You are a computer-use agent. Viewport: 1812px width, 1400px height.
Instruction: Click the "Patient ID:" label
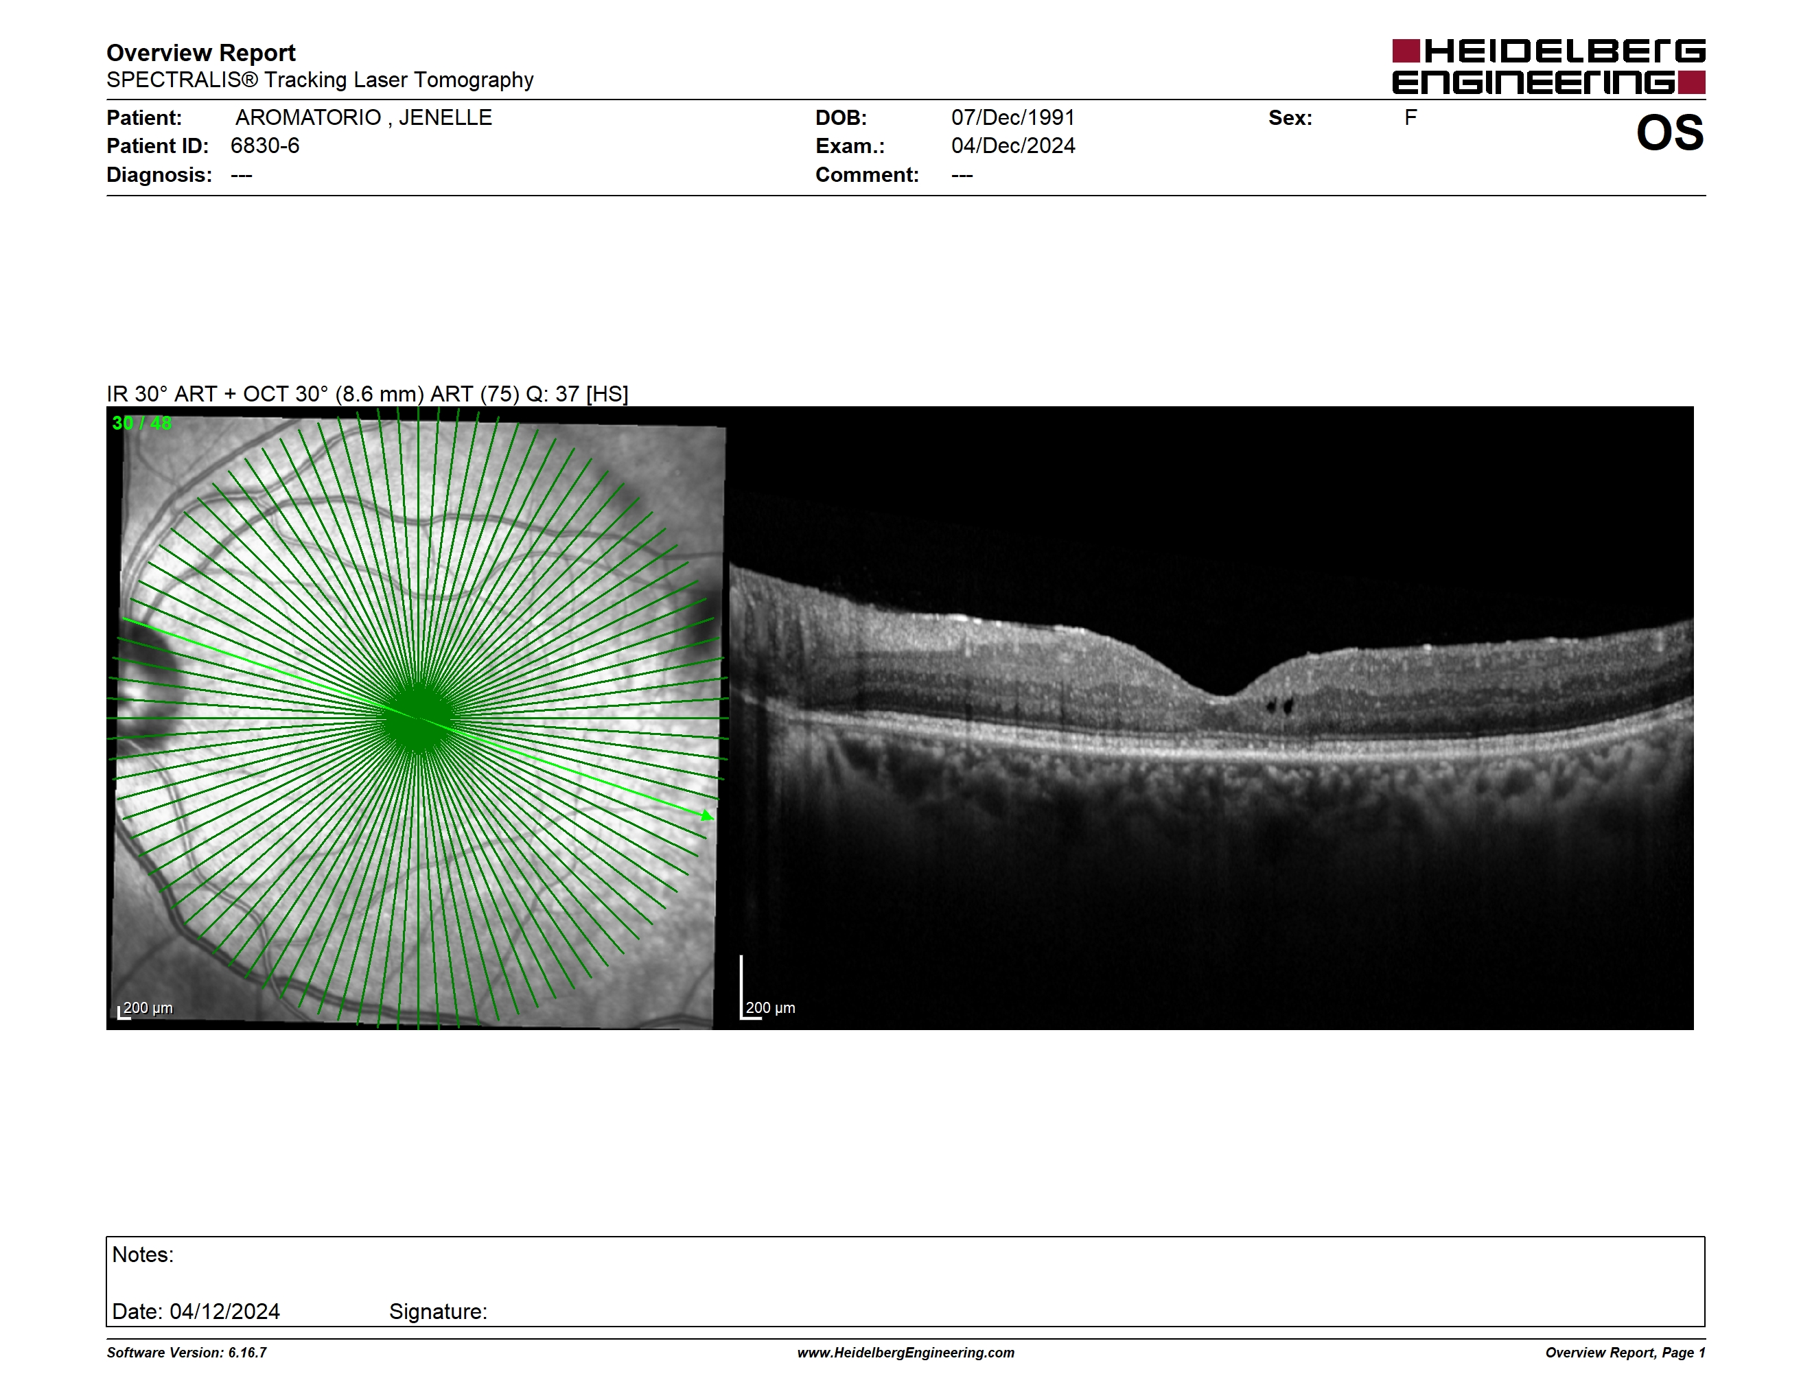coord(158,146)
